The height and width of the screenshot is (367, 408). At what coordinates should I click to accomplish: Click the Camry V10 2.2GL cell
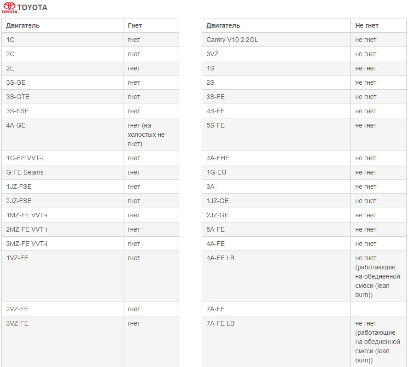click(232, 40)
